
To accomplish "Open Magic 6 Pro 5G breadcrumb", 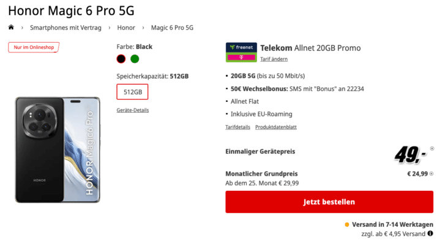I will click(172, 27).
